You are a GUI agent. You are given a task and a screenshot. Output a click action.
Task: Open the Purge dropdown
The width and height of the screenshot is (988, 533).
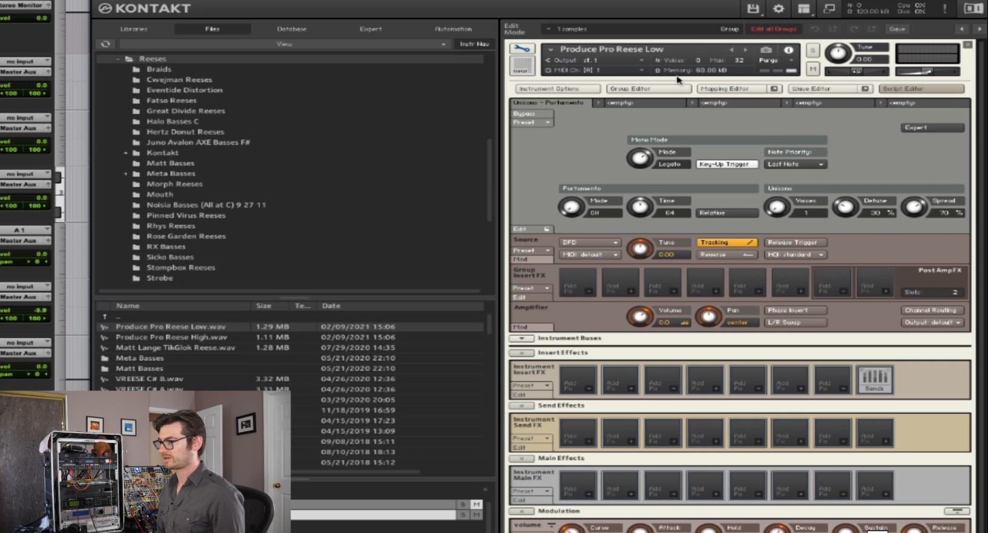(x=776, y=60)
